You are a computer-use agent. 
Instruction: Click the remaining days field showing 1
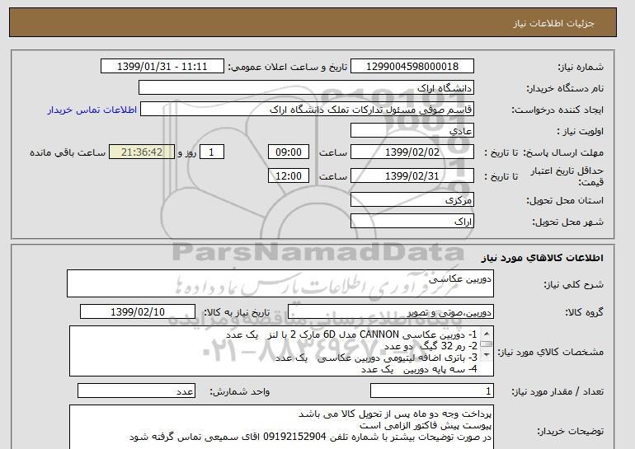(211, 152)
